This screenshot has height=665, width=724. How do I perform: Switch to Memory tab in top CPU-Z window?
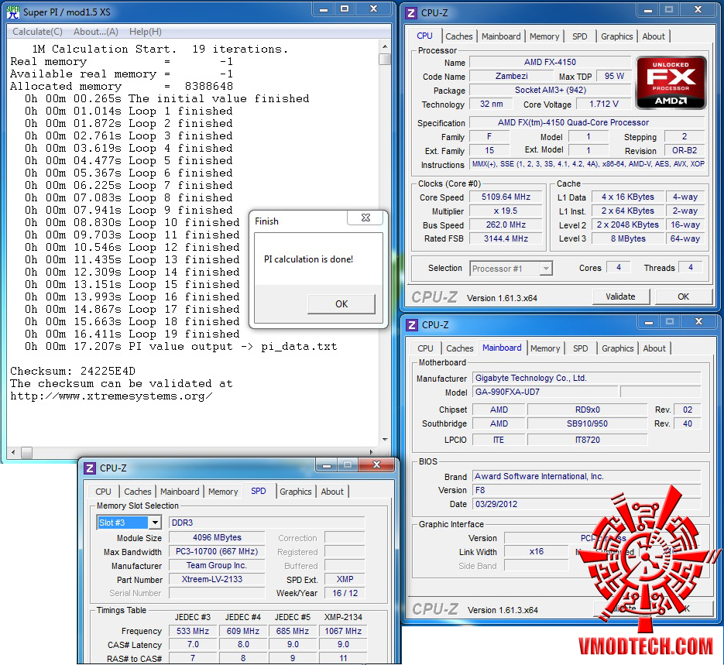tap(544, 36)
